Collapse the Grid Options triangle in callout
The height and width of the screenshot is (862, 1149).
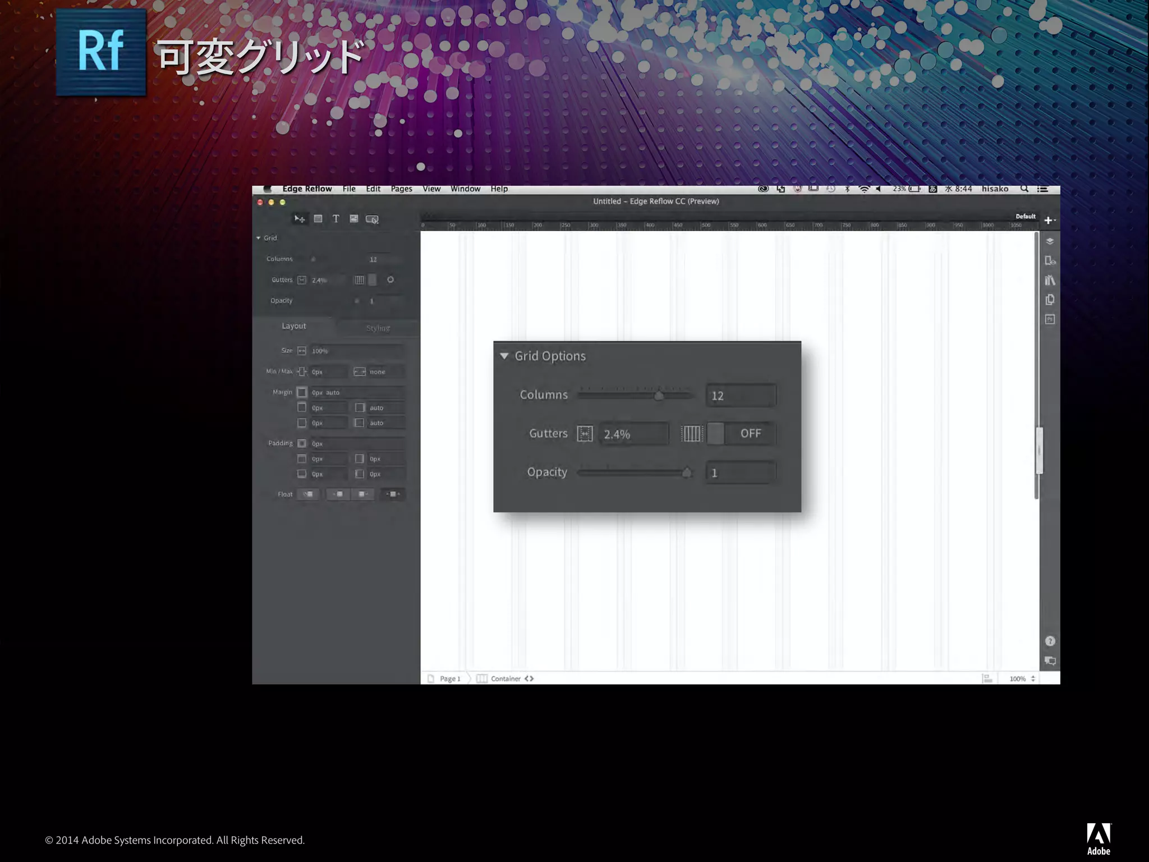(504, 356)
